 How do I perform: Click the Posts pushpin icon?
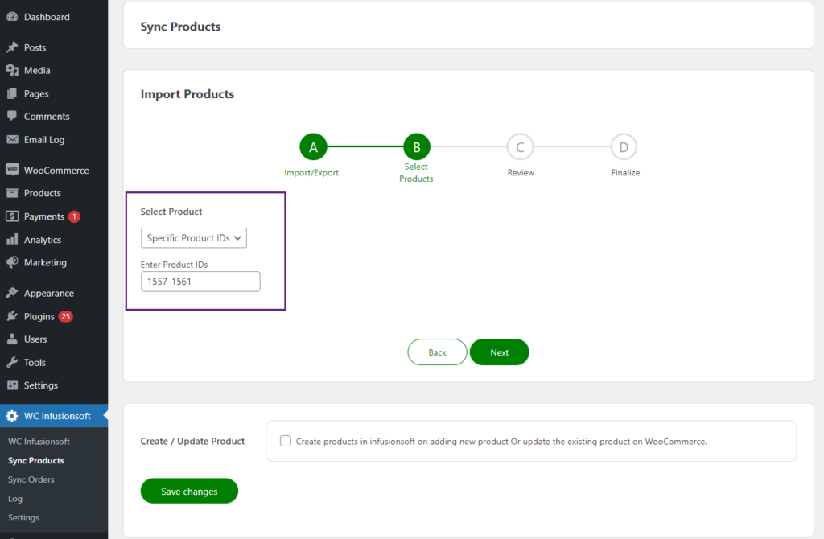click(x=12, y=47)
